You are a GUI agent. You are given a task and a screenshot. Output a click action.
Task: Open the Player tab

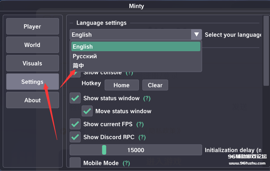[x=32, y=27]
